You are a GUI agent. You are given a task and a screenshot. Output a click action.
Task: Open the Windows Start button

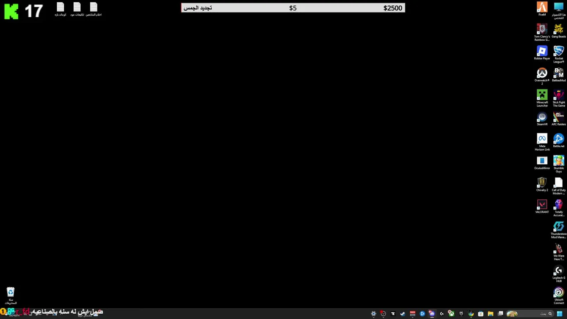point(559,314)
